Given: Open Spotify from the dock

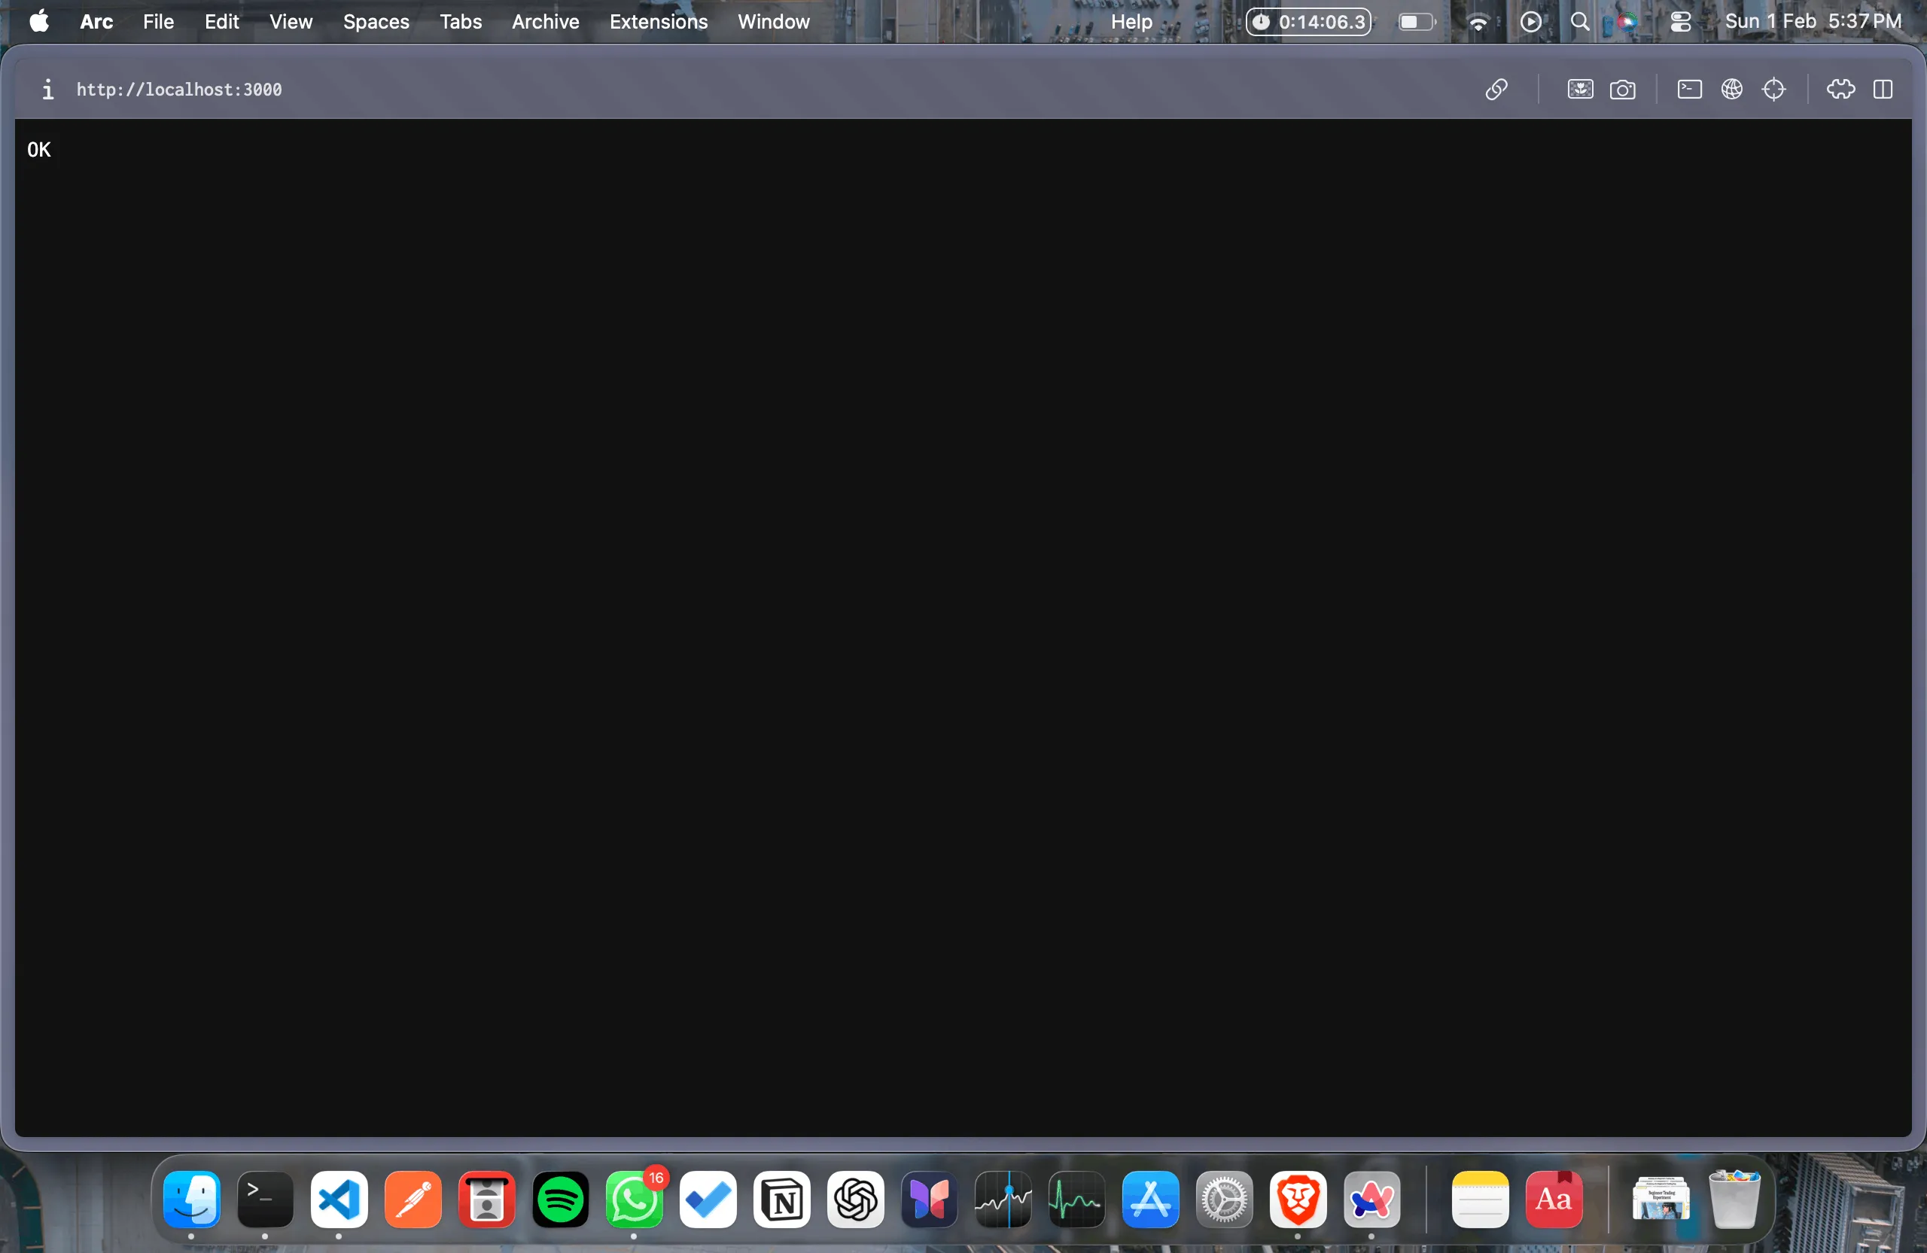Looking at the screenshot, I should pyautogui.click(x=560, y=1200).
